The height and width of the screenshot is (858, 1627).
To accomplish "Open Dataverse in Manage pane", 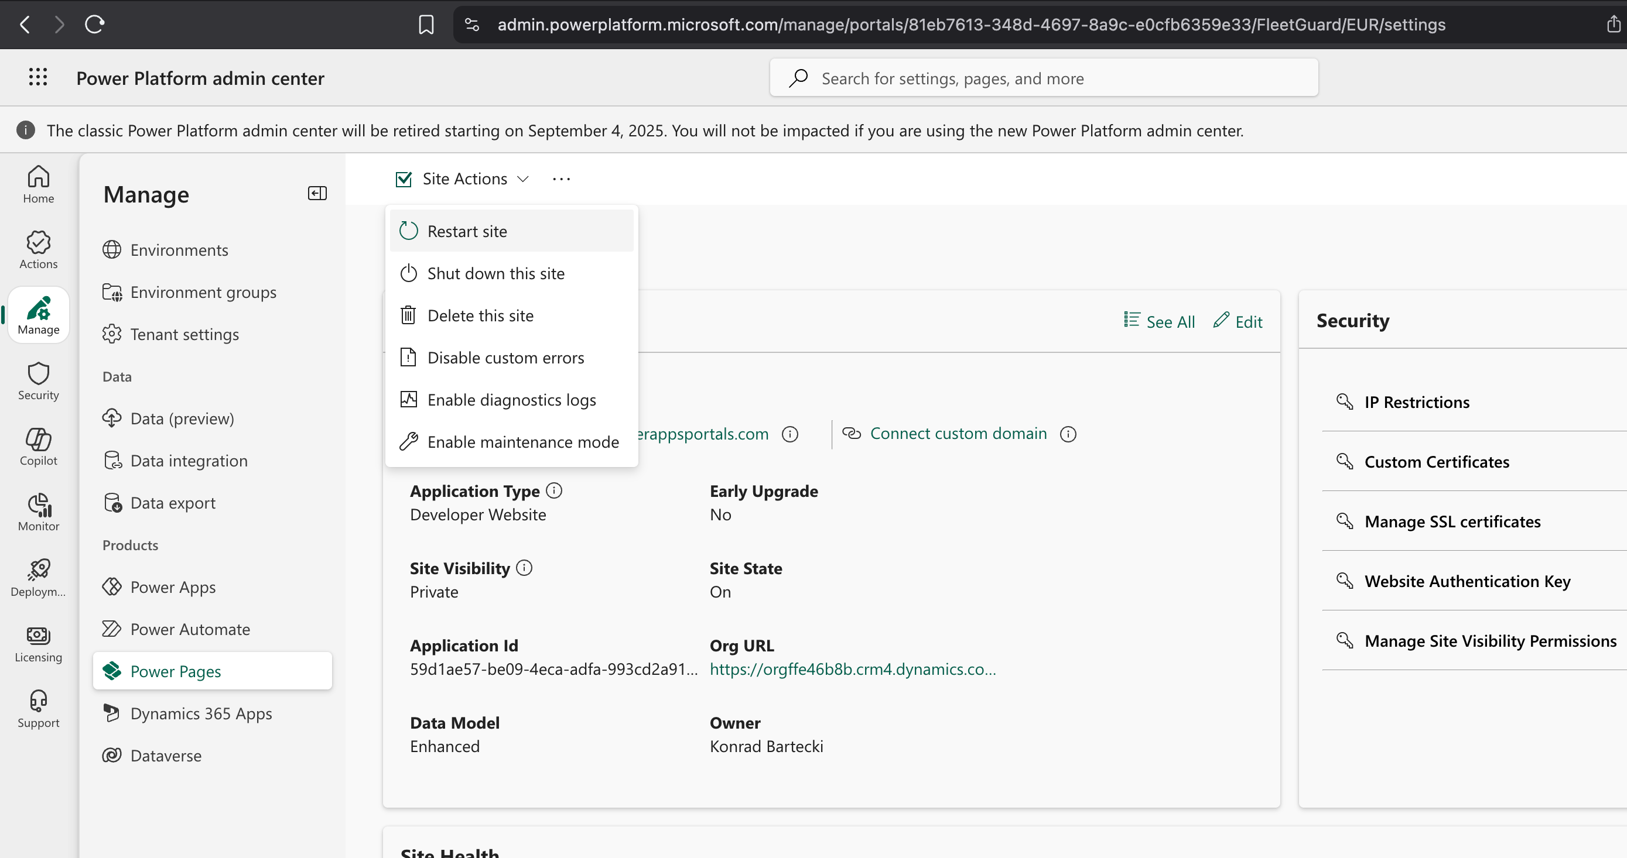I will point(212,755).
